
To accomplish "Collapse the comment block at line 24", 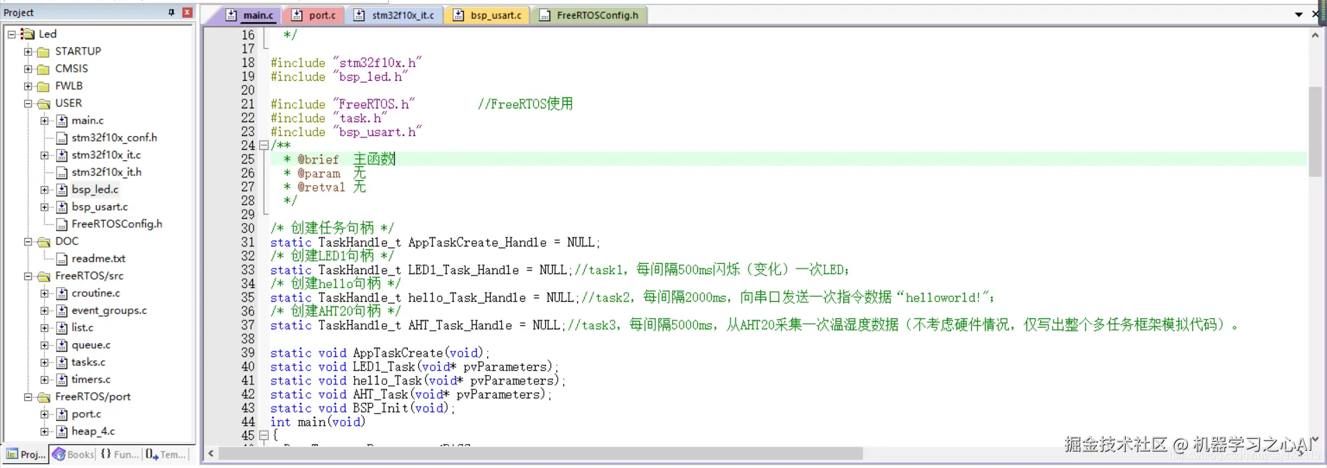I will coord(263,145).
